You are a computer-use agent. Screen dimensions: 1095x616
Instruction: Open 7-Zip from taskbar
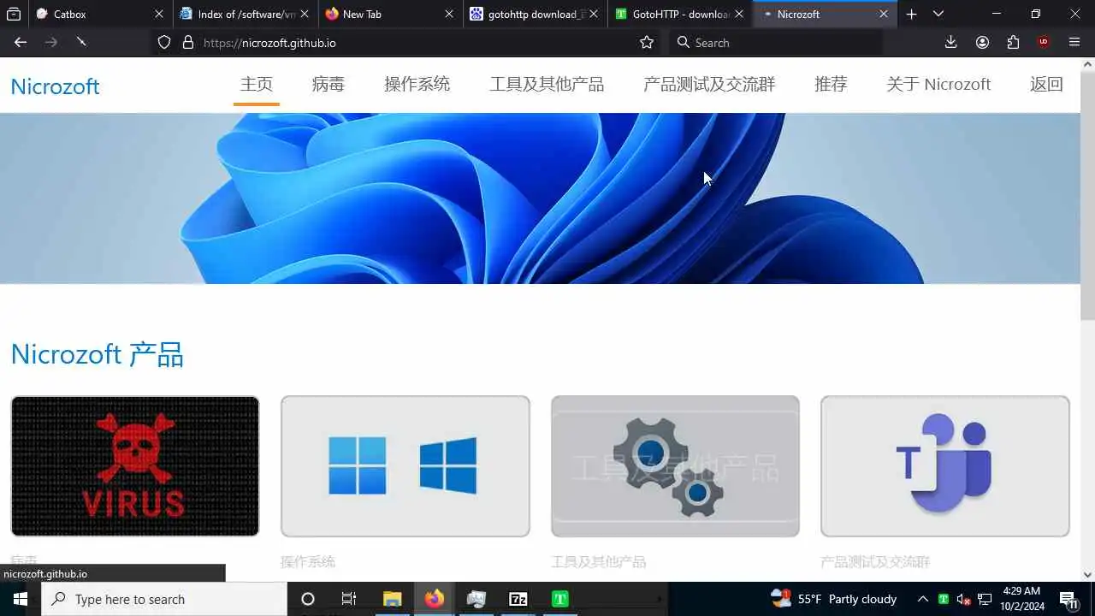[518, 599]
